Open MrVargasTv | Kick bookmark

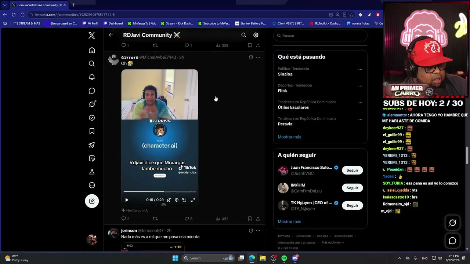142,23
